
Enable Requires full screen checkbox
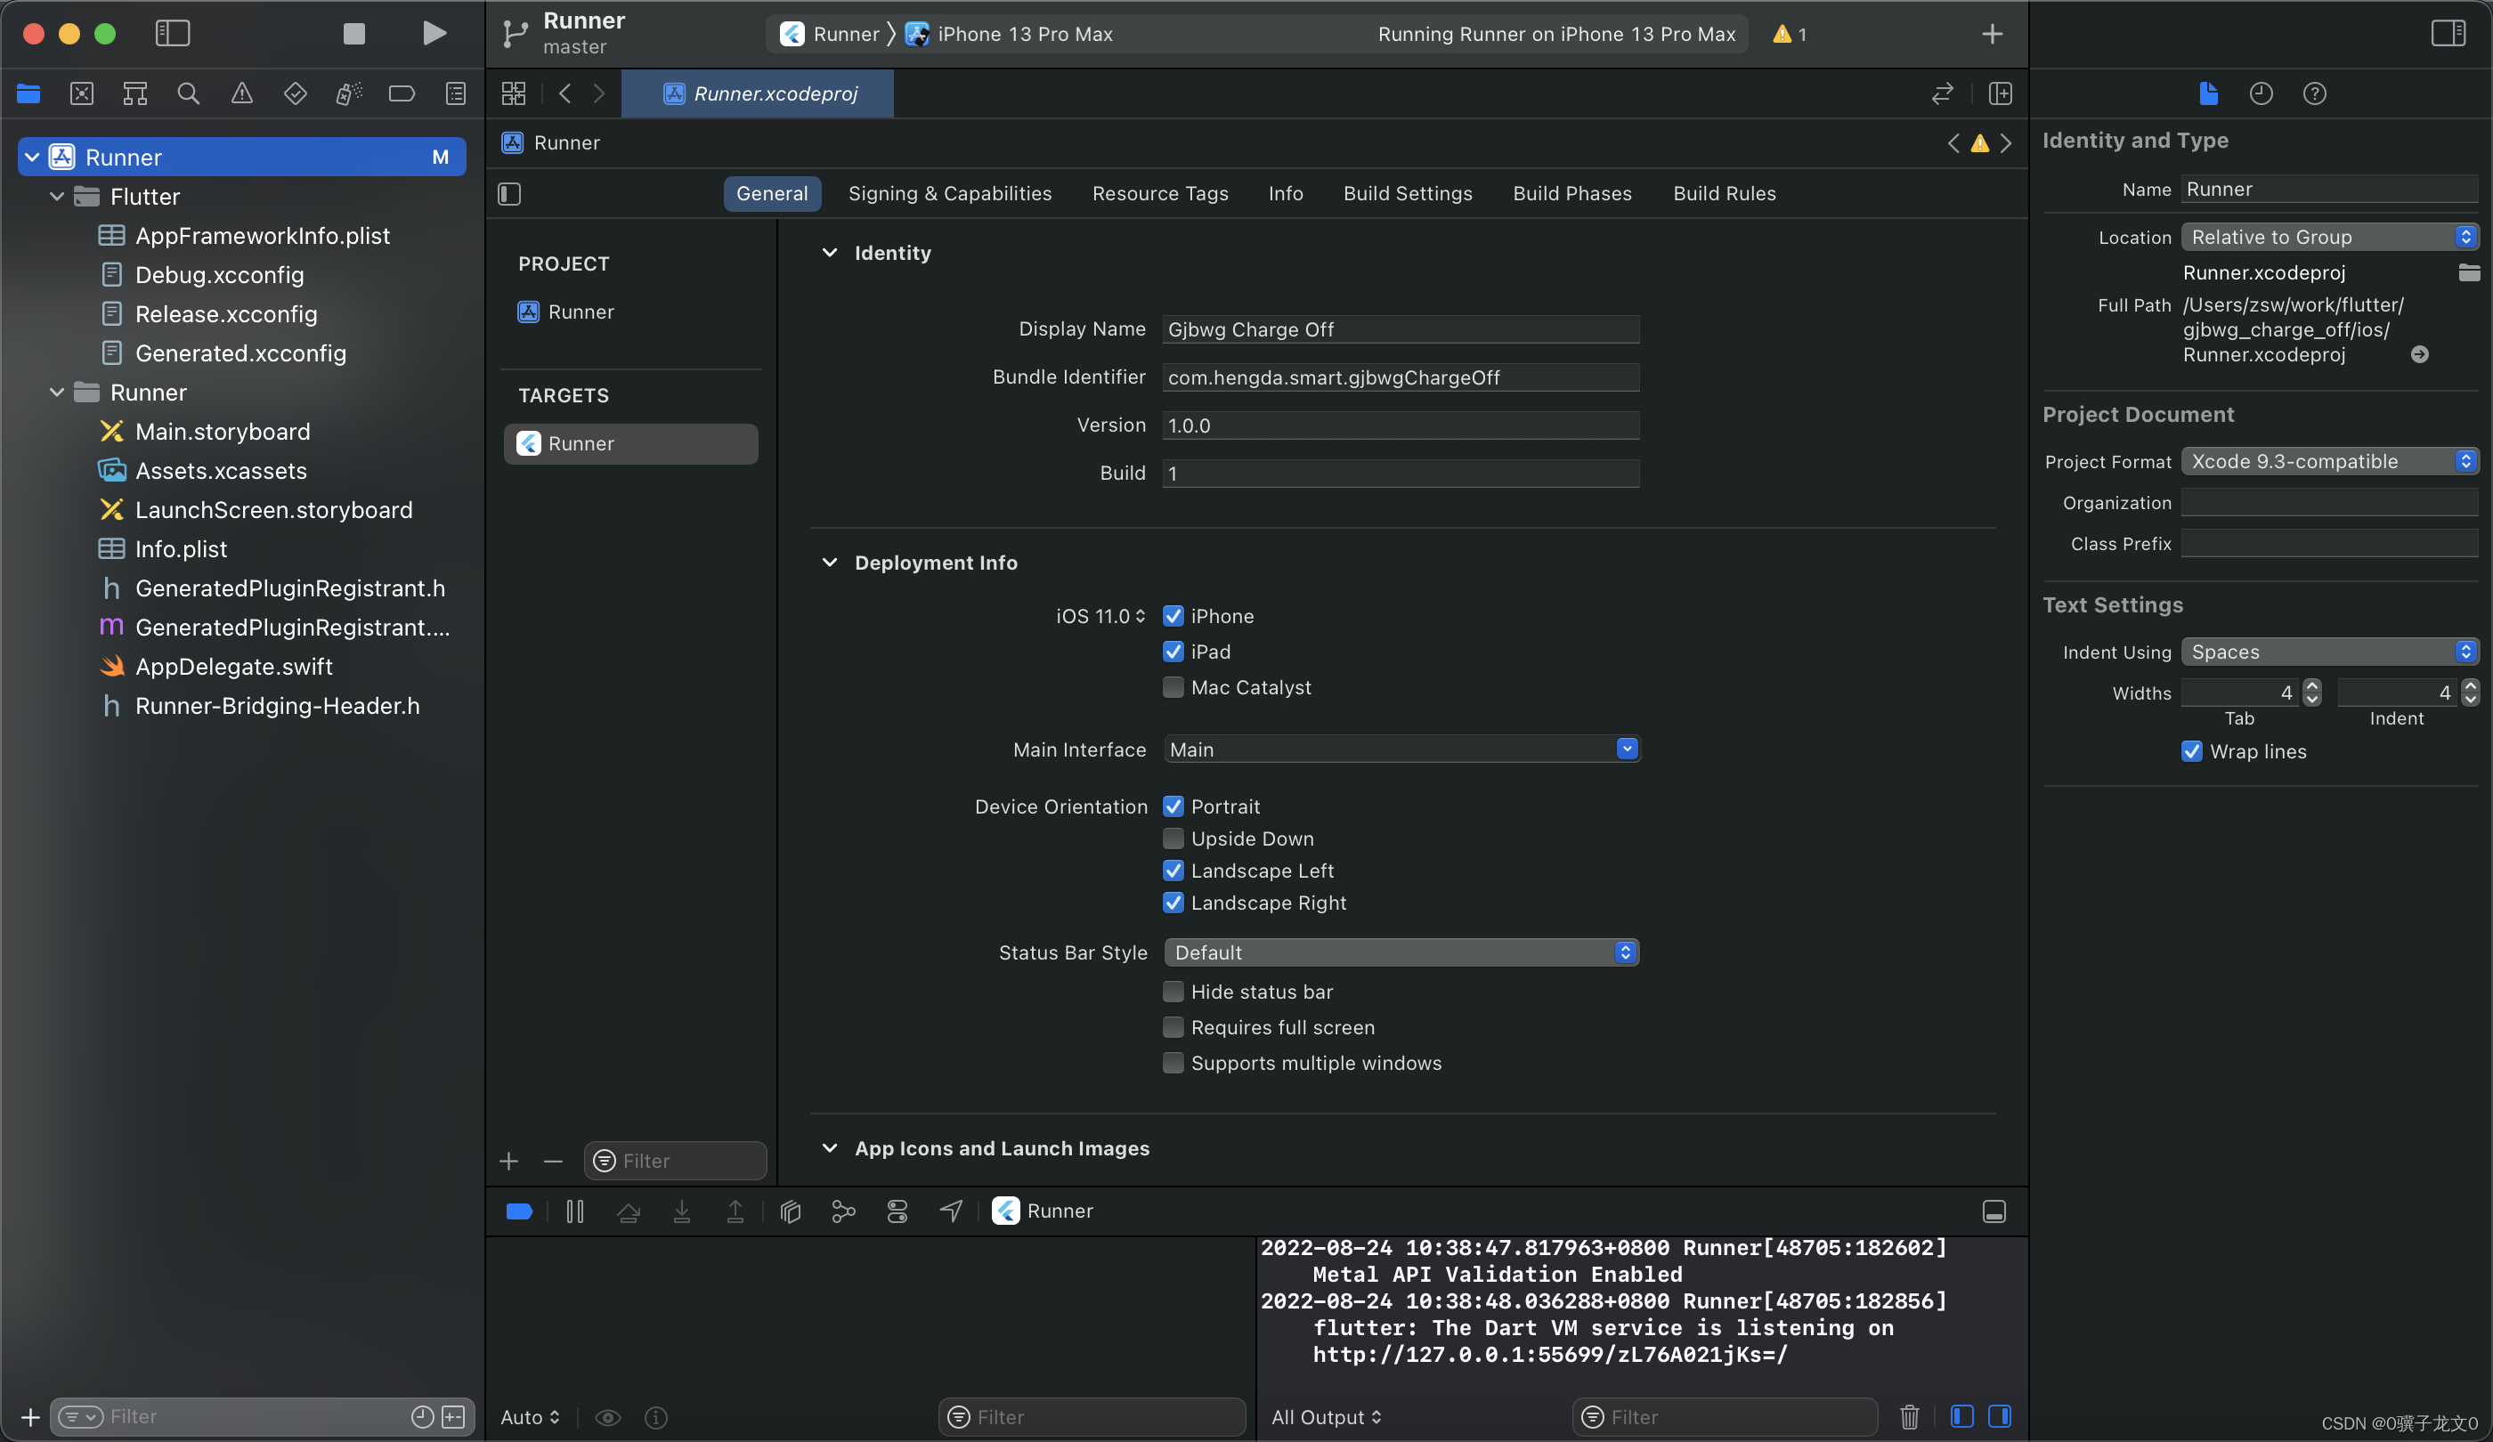[1173, 1027]
